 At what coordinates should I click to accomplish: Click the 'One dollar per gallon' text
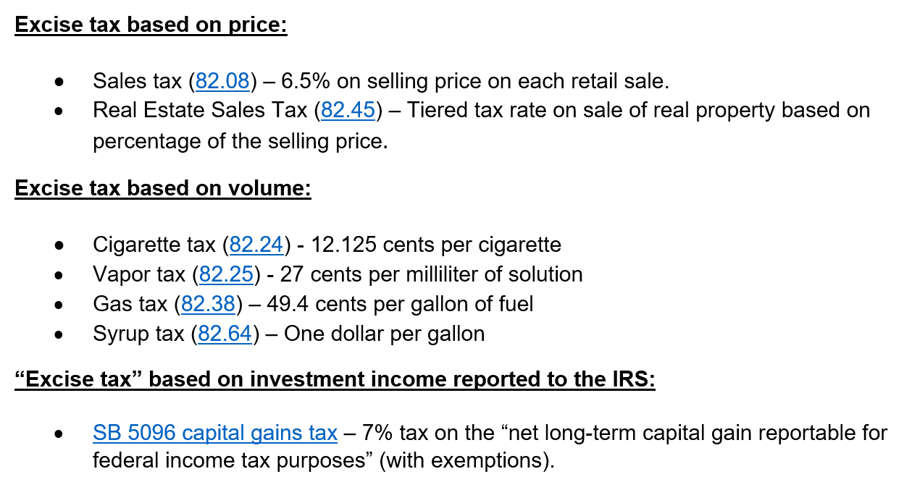[384, 334]
